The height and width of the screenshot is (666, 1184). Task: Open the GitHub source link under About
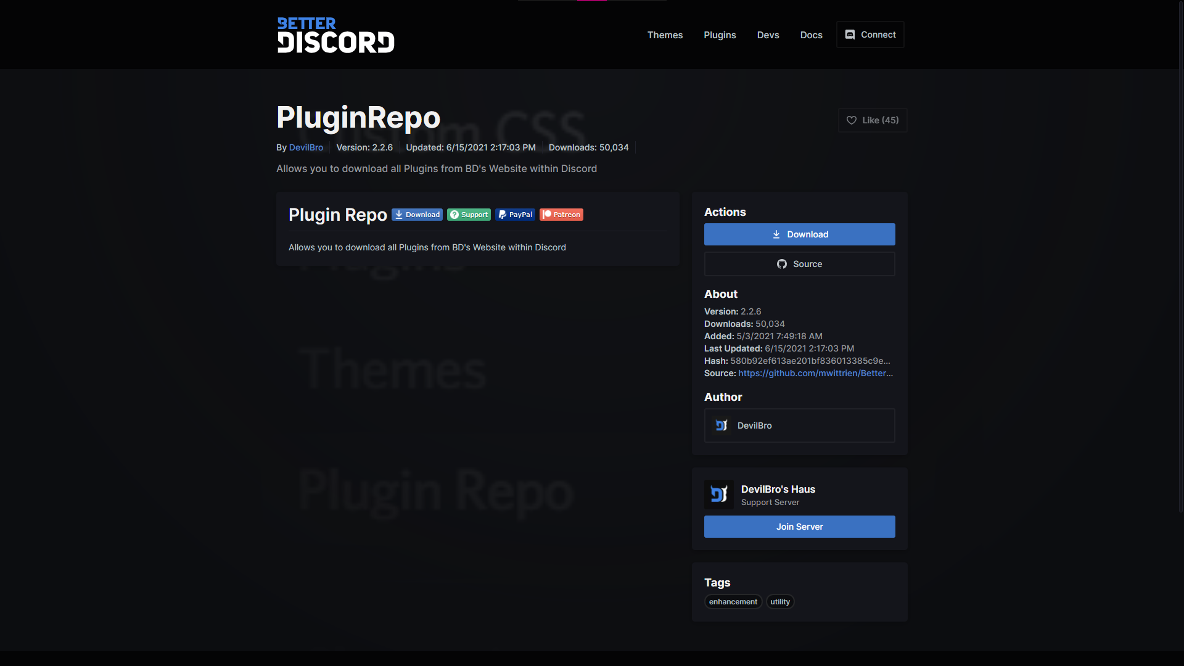tap(815, 373)
